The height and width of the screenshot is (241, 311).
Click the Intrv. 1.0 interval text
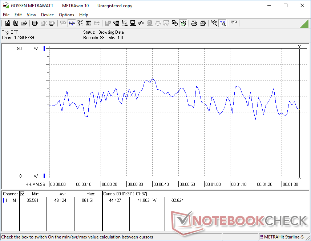(115, 38)
